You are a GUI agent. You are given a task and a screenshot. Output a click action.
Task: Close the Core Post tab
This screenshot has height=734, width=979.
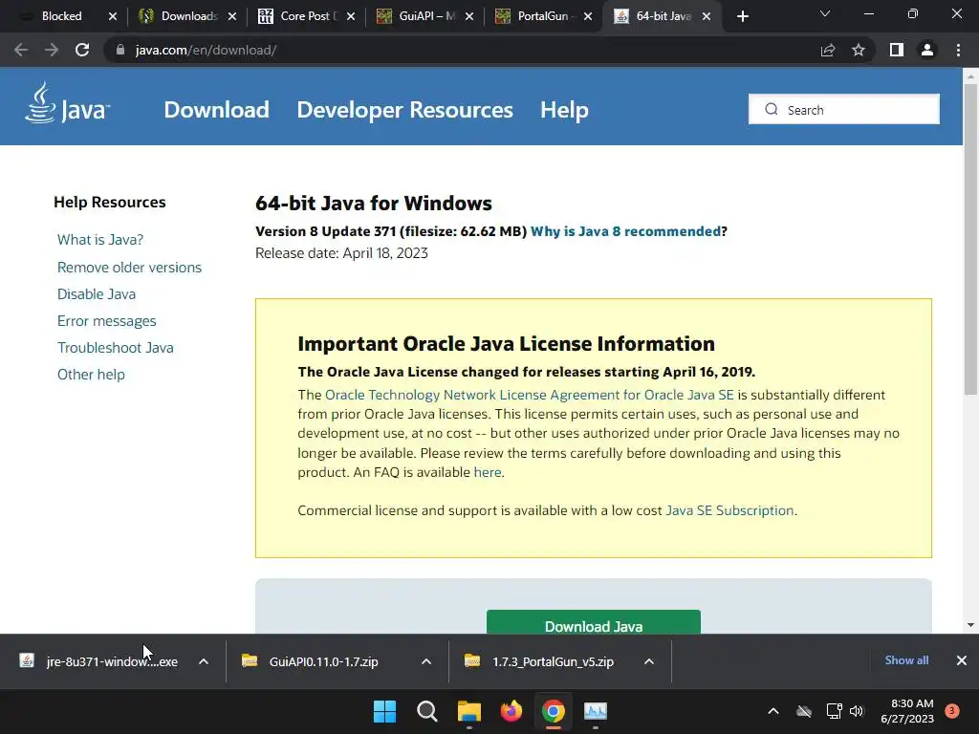coord(351,16)
